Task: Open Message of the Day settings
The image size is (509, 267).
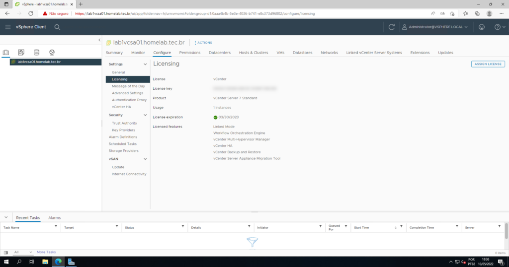Action: click(128, 86)
